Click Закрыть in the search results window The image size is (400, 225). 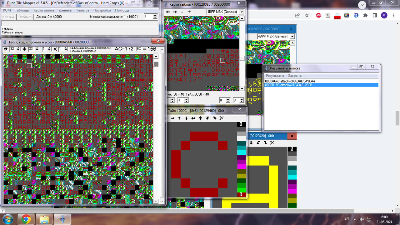coord(295,76)
